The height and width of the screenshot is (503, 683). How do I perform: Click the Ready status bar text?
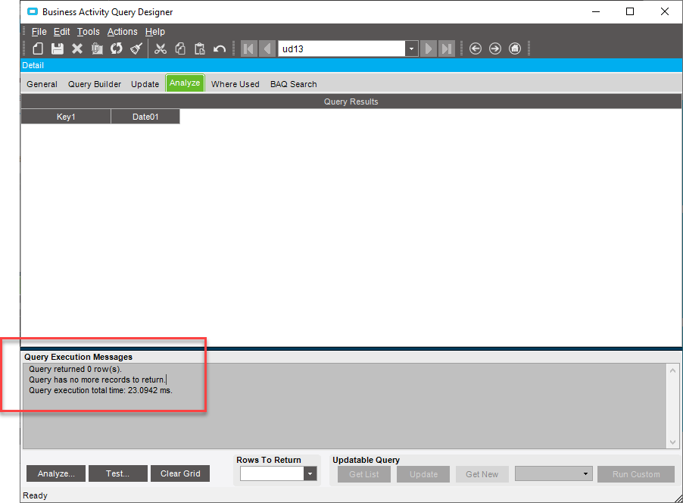(35, 495)
